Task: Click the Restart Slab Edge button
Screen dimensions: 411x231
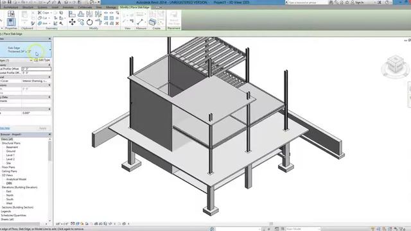Action: [x=174, y=18]
